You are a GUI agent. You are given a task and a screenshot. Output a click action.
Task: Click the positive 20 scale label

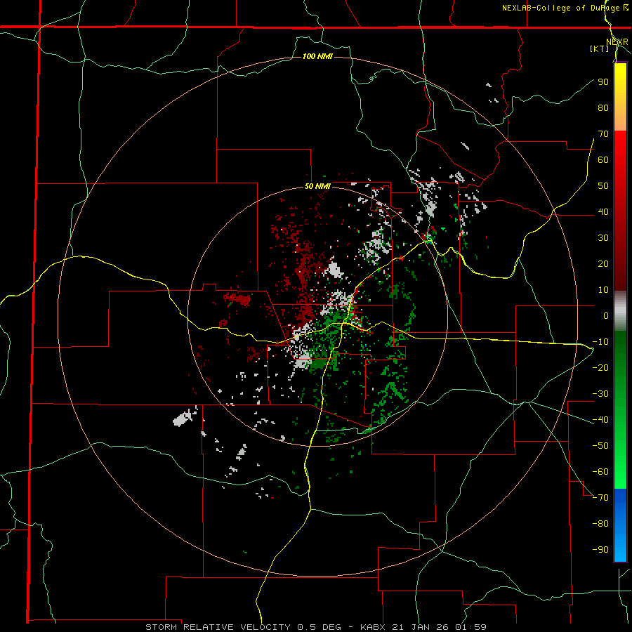tap(603, 263)
